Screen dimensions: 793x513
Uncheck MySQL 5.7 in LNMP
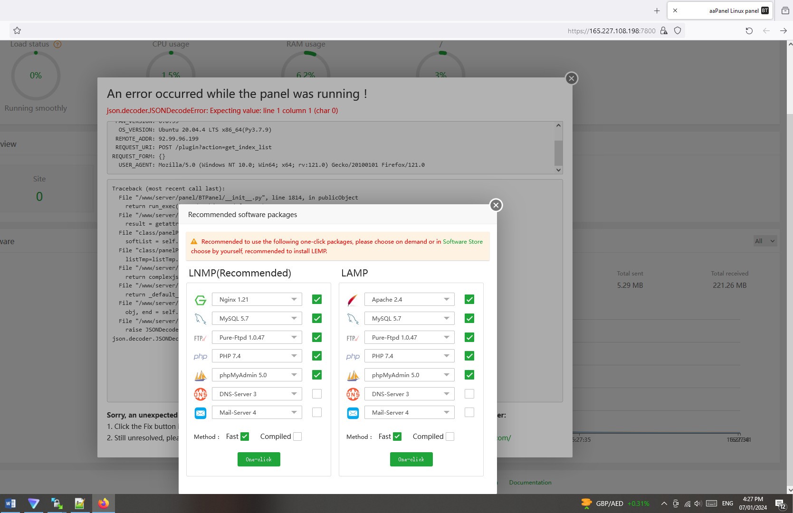[317, 318]
